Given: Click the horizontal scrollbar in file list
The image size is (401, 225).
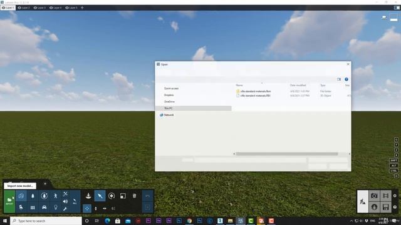Looking at the screenshot, I should (287, 154).
